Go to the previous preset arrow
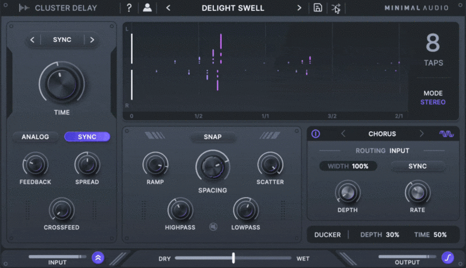466x268 pixels. click(168, 8)
